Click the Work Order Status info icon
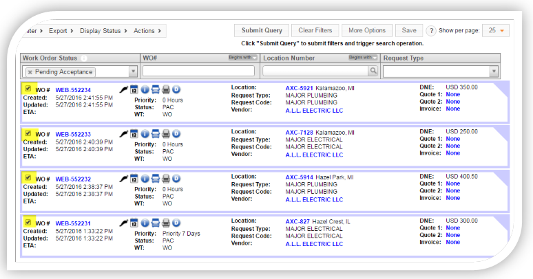 tap(84, 58)
